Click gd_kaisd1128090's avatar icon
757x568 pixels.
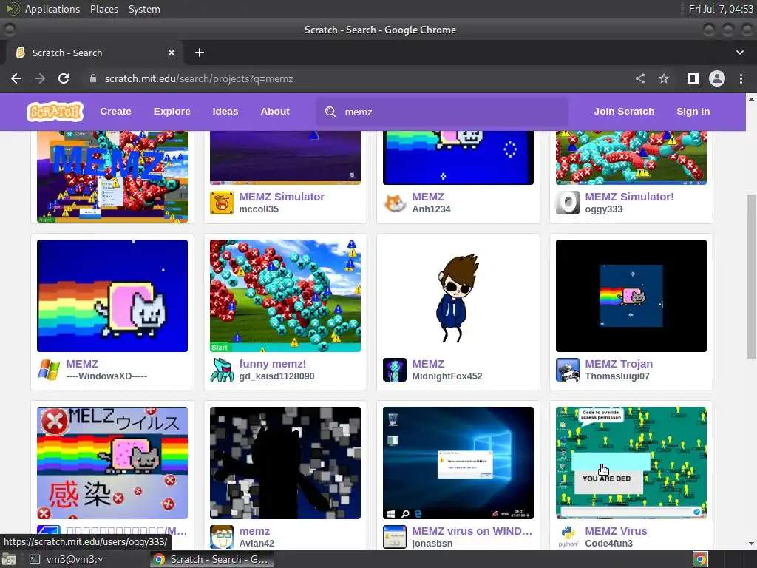(222, 370)
